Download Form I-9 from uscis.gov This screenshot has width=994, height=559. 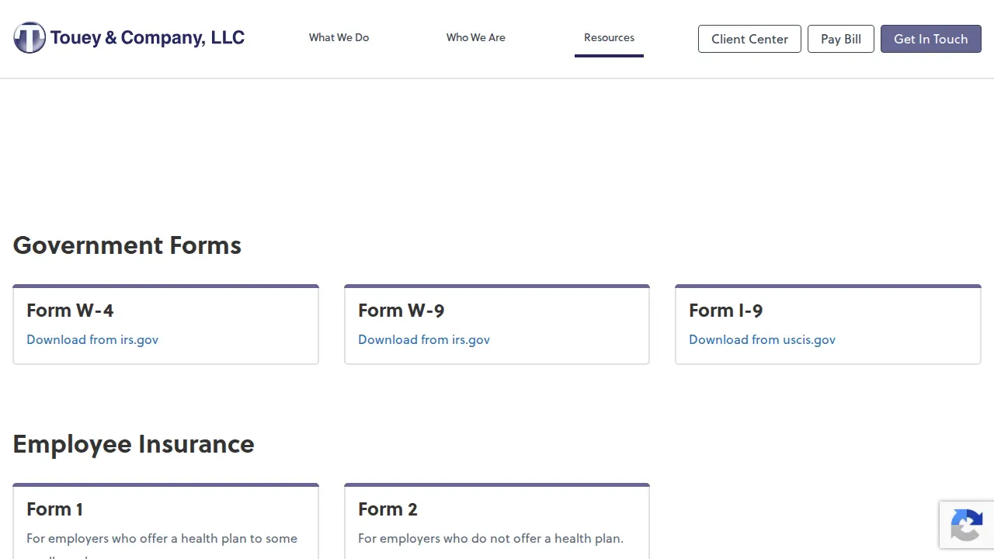click(762, 339)
